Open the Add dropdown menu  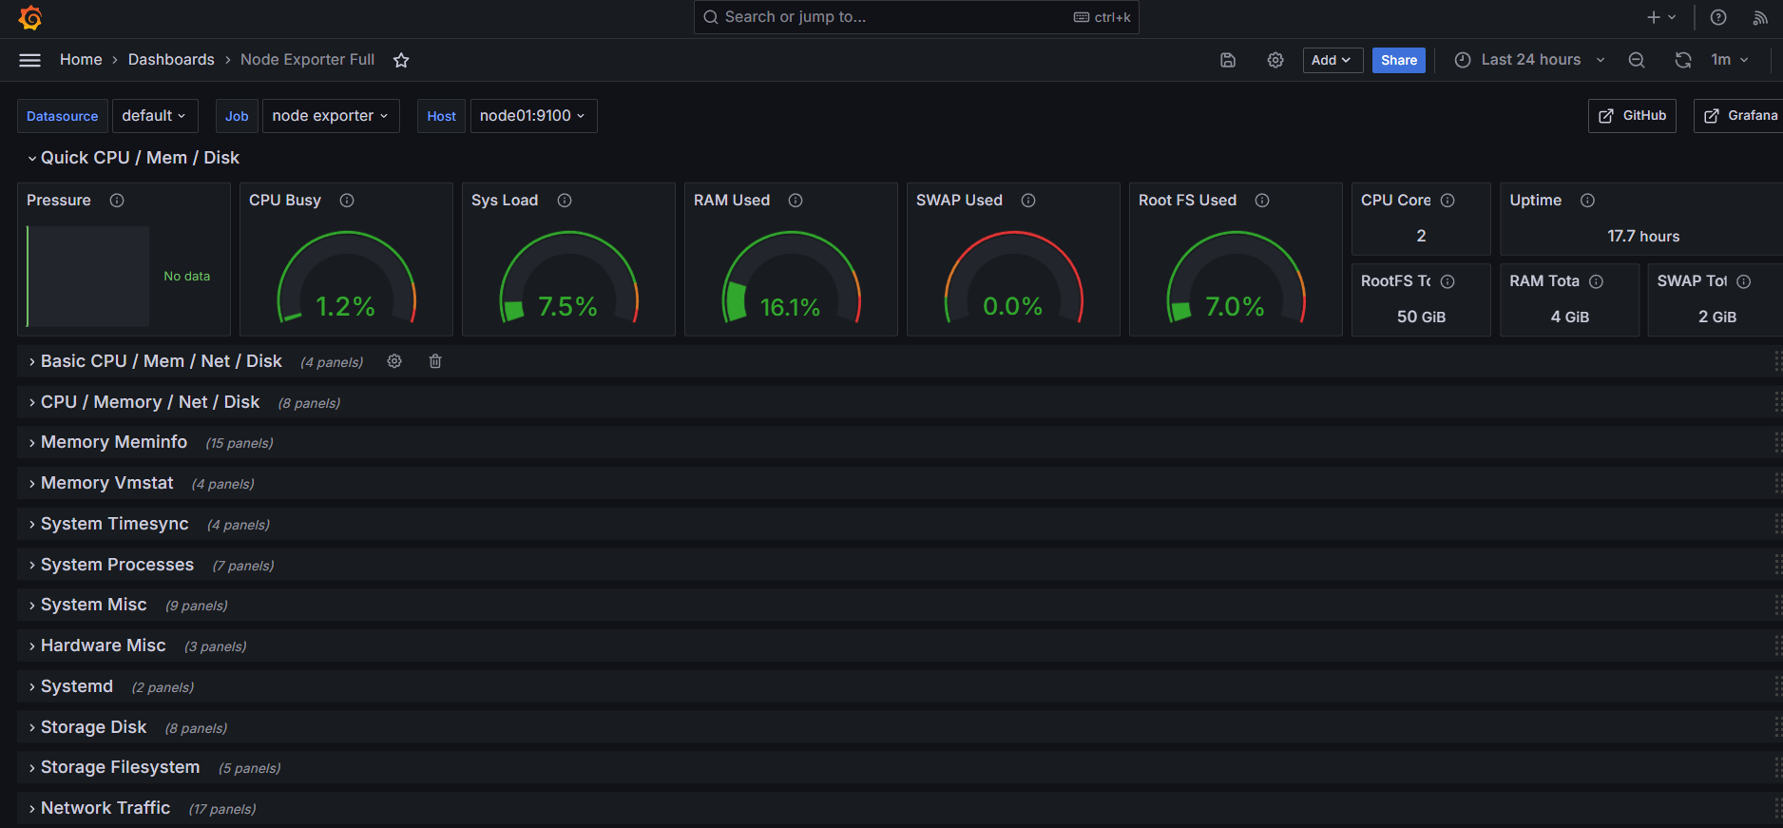point(1332,60)
